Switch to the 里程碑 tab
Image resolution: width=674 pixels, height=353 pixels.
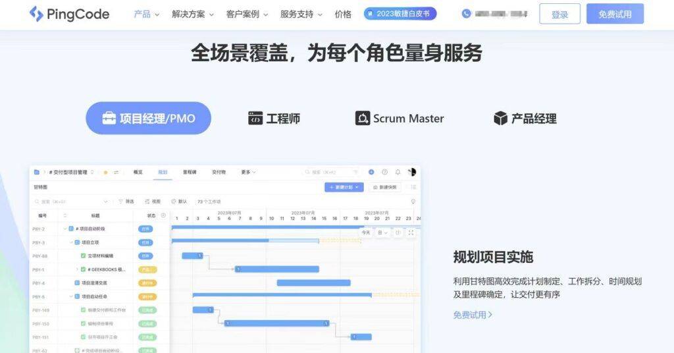[x=190, y=172]
